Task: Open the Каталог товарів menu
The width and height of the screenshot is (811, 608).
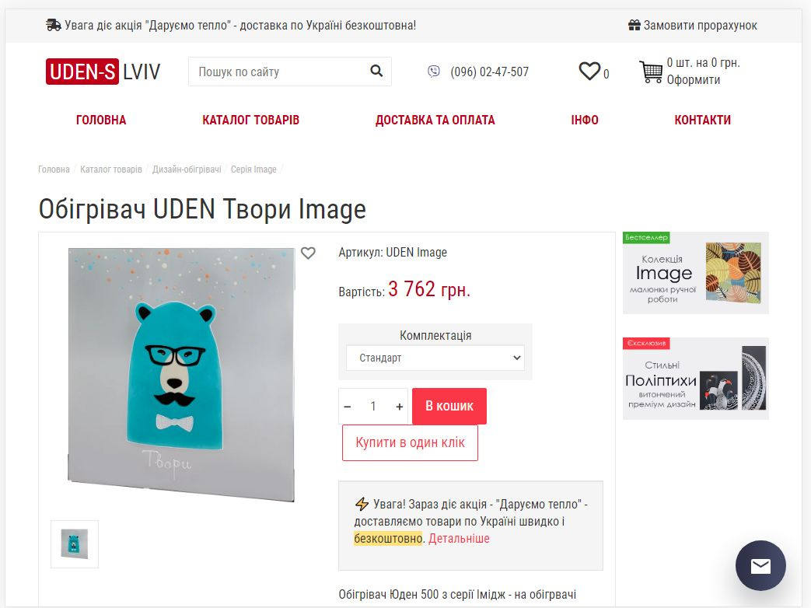Action: 251,120
